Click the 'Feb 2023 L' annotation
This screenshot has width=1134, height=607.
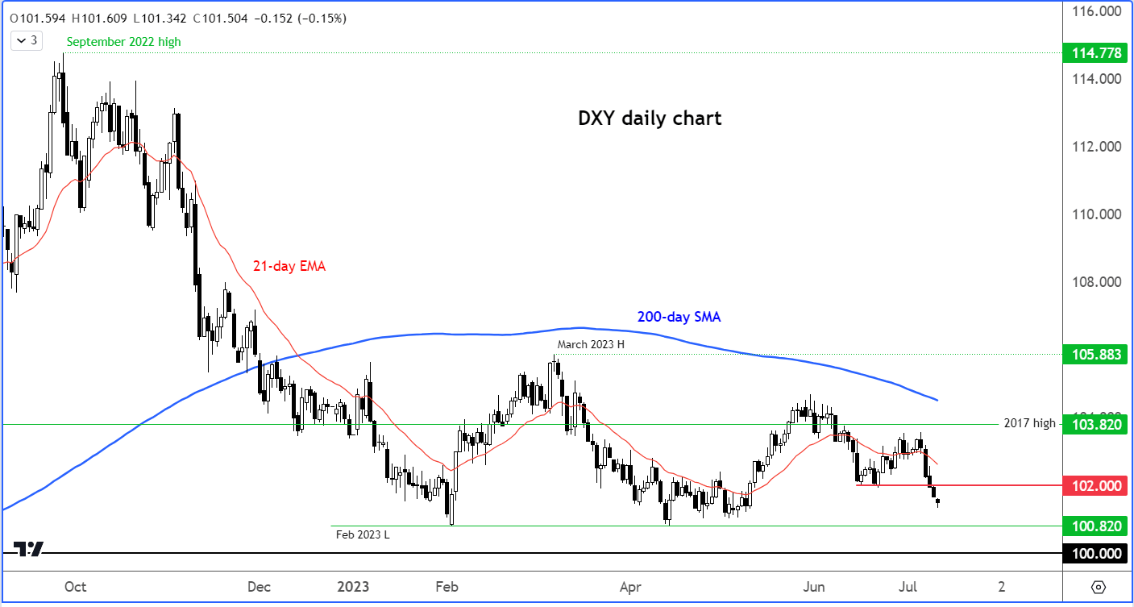pos(363,534)
